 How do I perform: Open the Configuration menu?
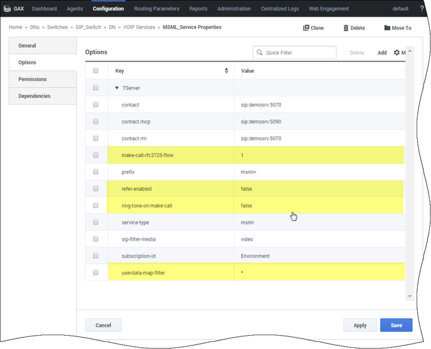coord(108,9)
